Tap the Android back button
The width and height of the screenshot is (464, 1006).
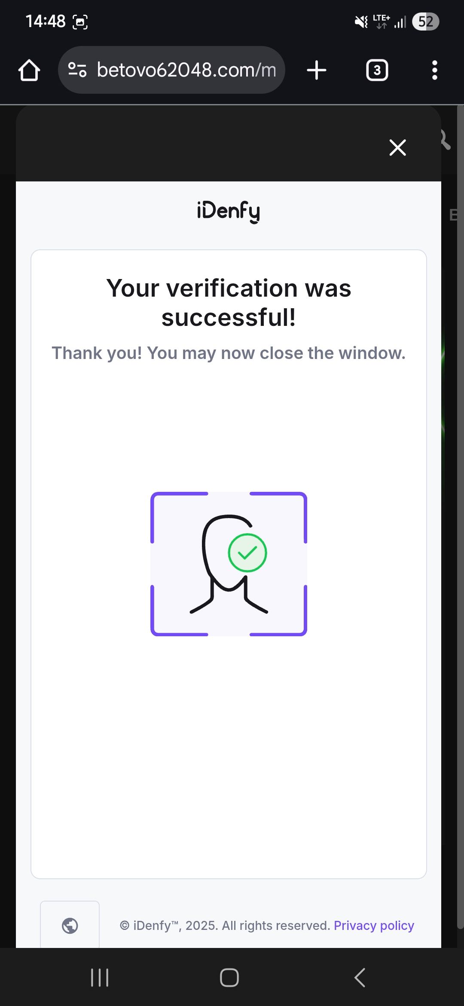pos(360,978)
